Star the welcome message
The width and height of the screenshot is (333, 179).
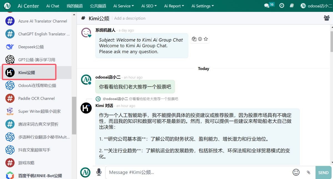[x=206, y=39]
